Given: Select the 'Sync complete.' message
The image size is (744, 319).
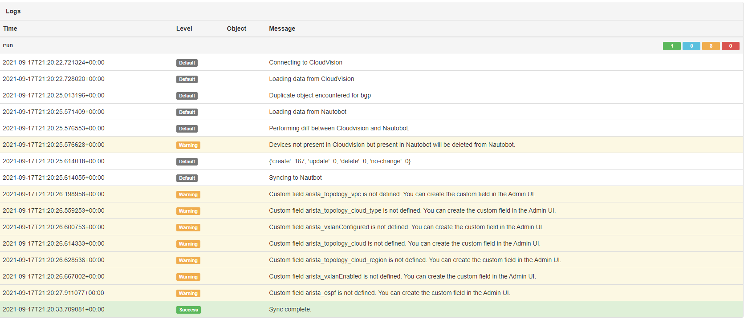Looking at the screenshot, I should pyautogui.click(x=290, y=309).
